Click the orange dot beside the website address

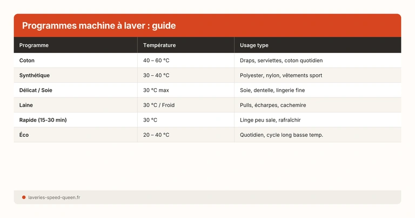[x=24, y=197]
